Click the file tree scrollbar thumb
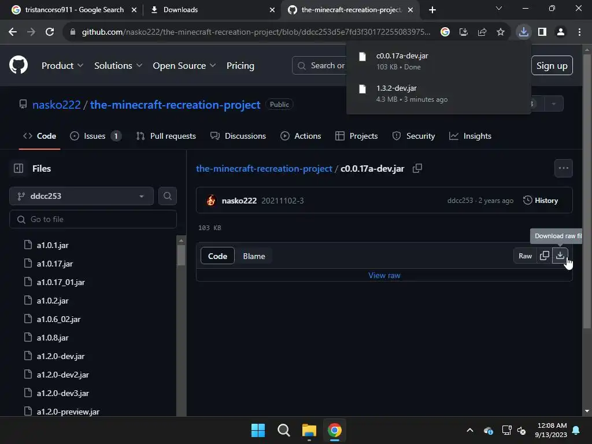The width and height of the screenshot is (592, 444). point(181,255)
